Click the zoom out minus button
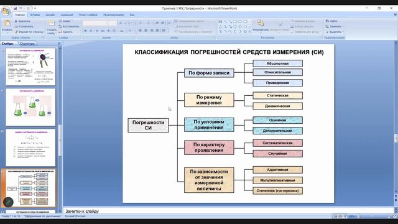Image resolution: width=398 pixels, height=224 pixels. [358, 216]
